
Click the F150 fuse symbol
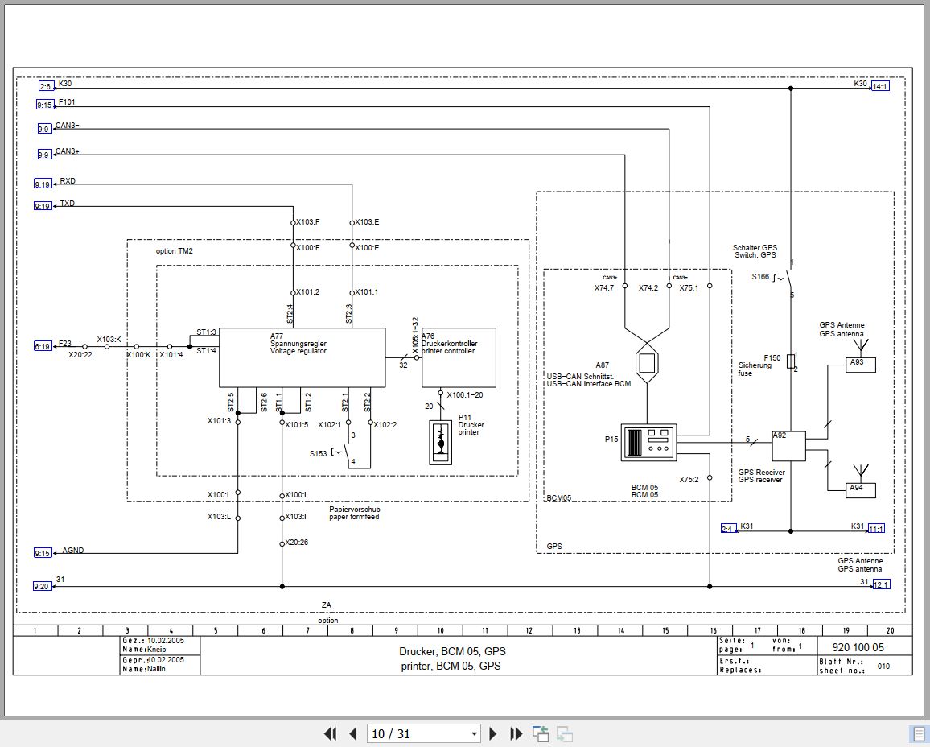coord(791,361)
